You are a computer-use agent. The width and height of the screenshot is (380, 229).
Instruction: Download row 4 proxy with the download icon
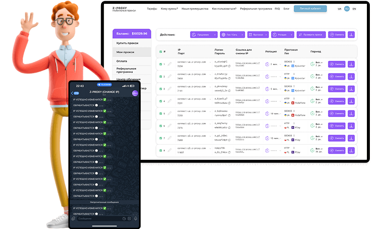click(351, 101)
